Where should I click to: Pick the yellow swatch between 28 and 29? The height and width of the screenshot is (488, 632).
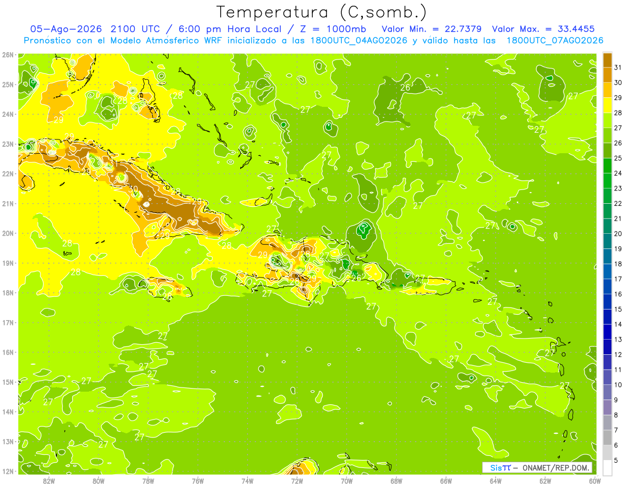(x=607, y=105)
